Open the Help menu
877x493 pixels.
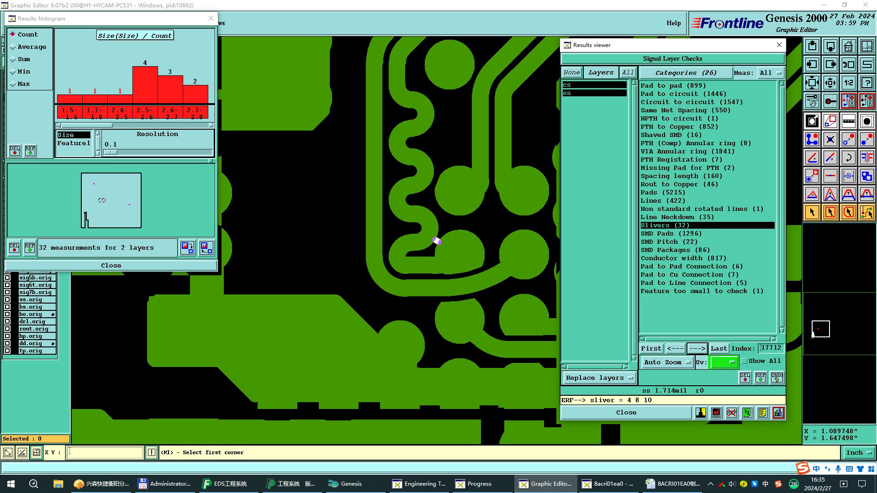(673, 23)
